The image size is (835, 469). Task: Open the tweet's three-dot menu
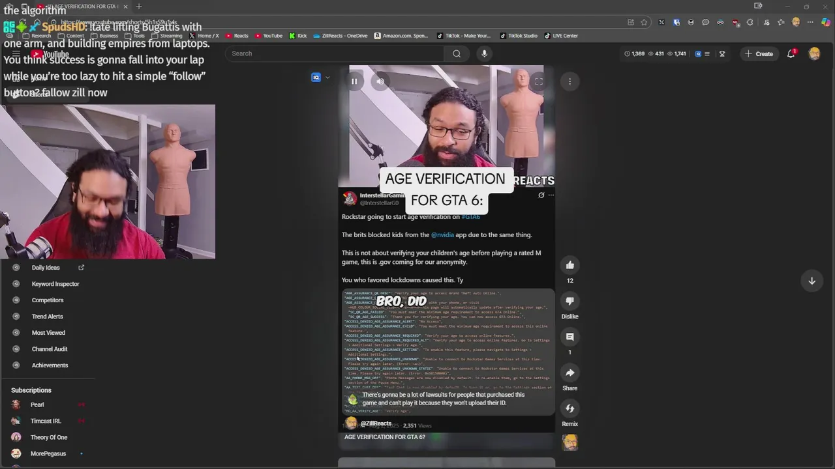[x=551, y=195]
